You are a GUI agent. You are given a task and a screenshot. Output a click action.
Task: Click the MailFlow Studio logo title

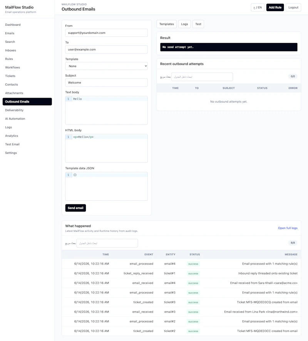click(x=19, y=7)
